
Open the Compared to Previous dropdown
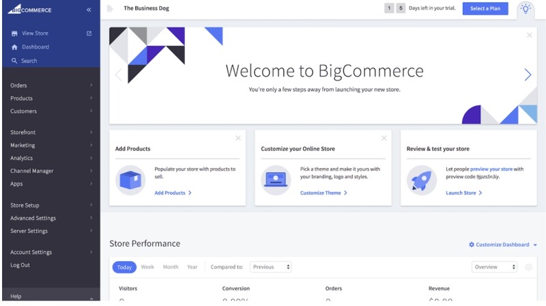click(270, 267)
